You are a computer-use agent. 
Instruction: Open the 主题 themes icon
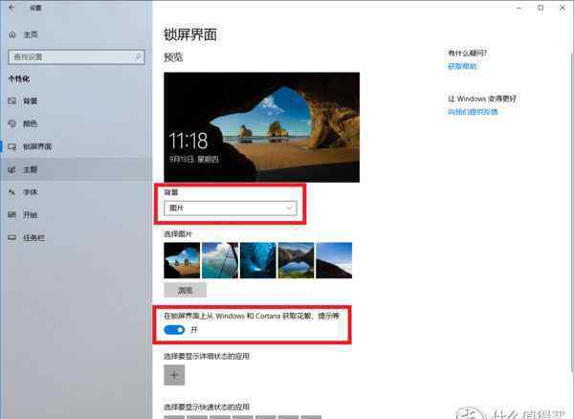click(12, 169)
